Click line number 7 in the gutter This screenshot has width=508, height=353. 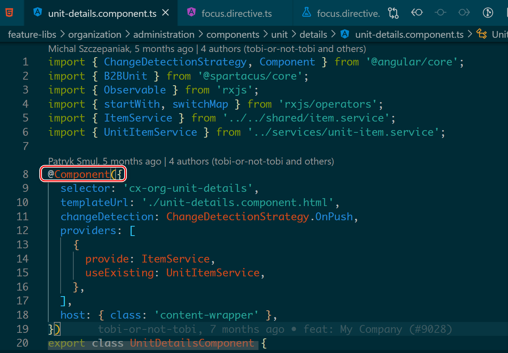(25, 146)
